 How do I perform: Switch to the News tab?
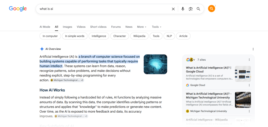[x=129, y=27]
